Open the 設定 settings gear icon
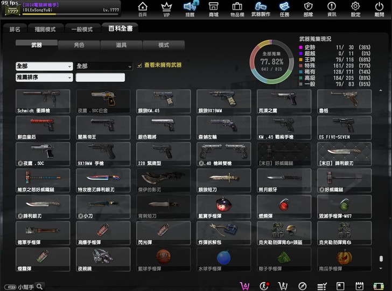This screenshot has width=392, height=291. pyautogui.click(x=355, y=9)
